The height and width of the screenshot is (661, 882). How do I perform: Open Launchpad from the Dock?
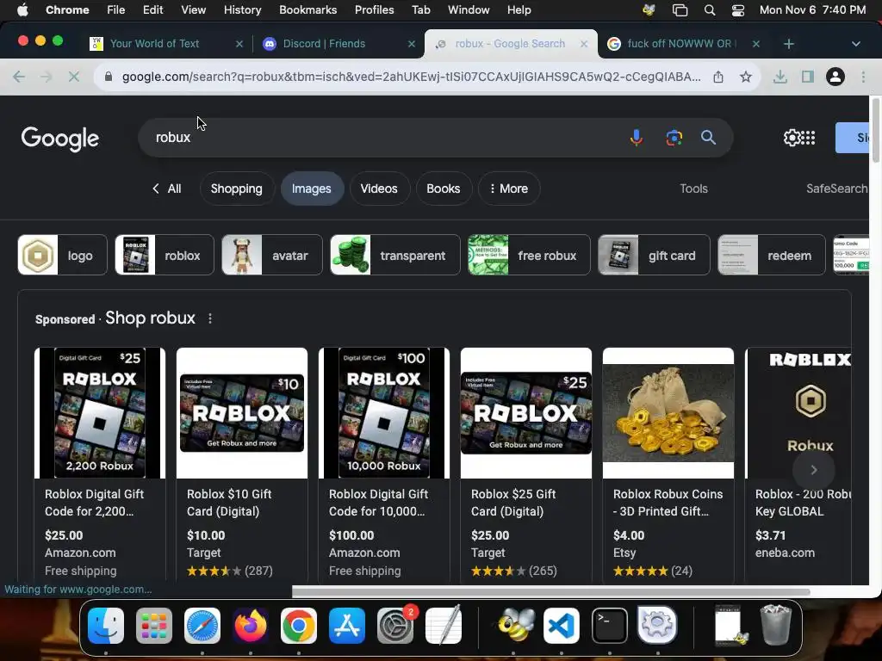click(x=154, y=626)
